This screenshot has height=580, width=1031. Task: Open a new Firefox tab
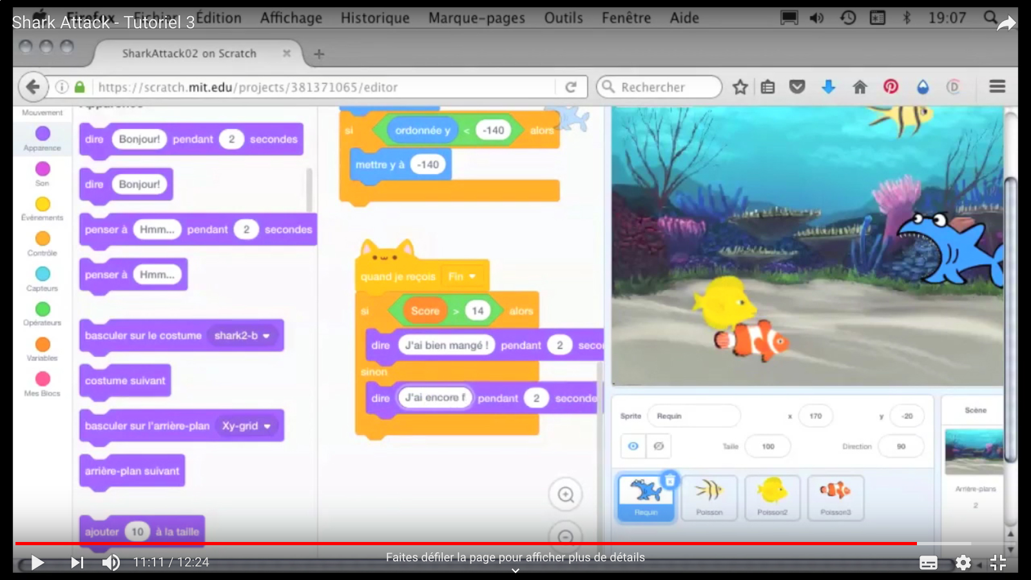(x=319, y=54)
